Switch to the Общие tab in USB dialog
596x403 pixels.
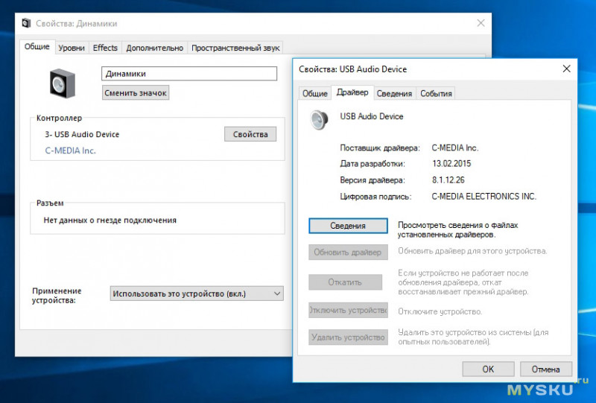[314, 94]
